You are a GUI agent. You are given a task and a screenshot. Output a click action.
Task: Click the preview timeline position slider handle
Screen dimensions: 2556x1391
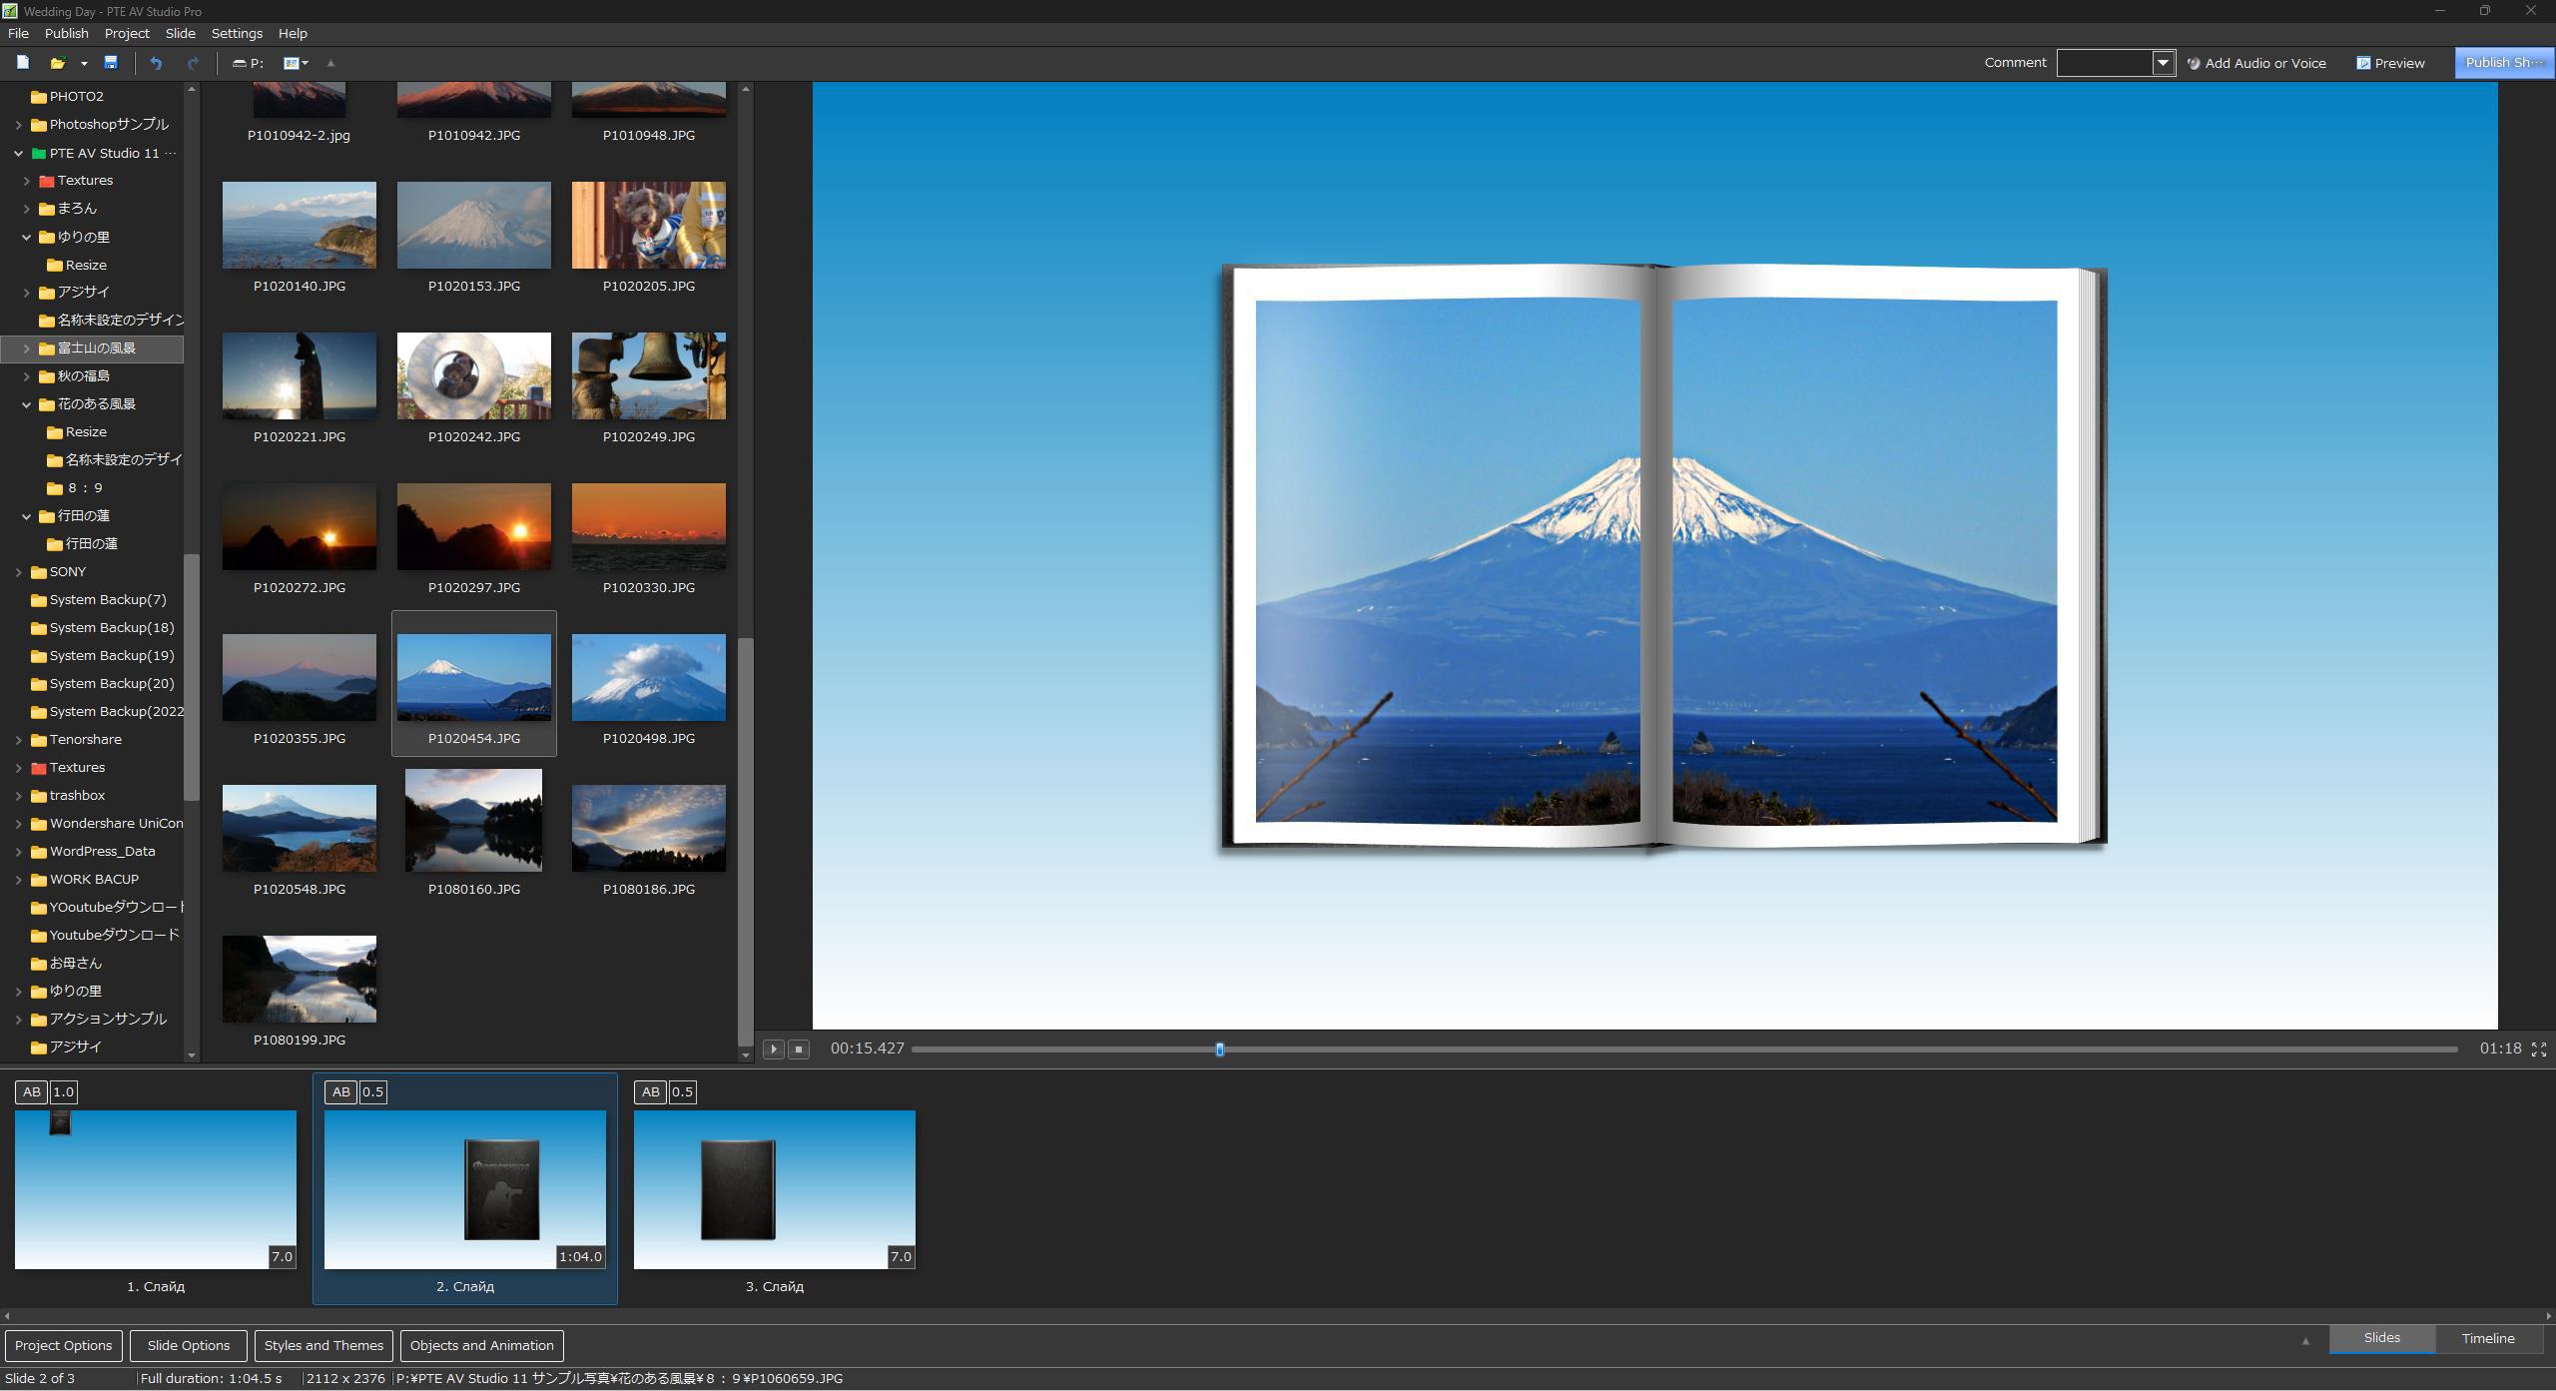pos(1219,1048)
